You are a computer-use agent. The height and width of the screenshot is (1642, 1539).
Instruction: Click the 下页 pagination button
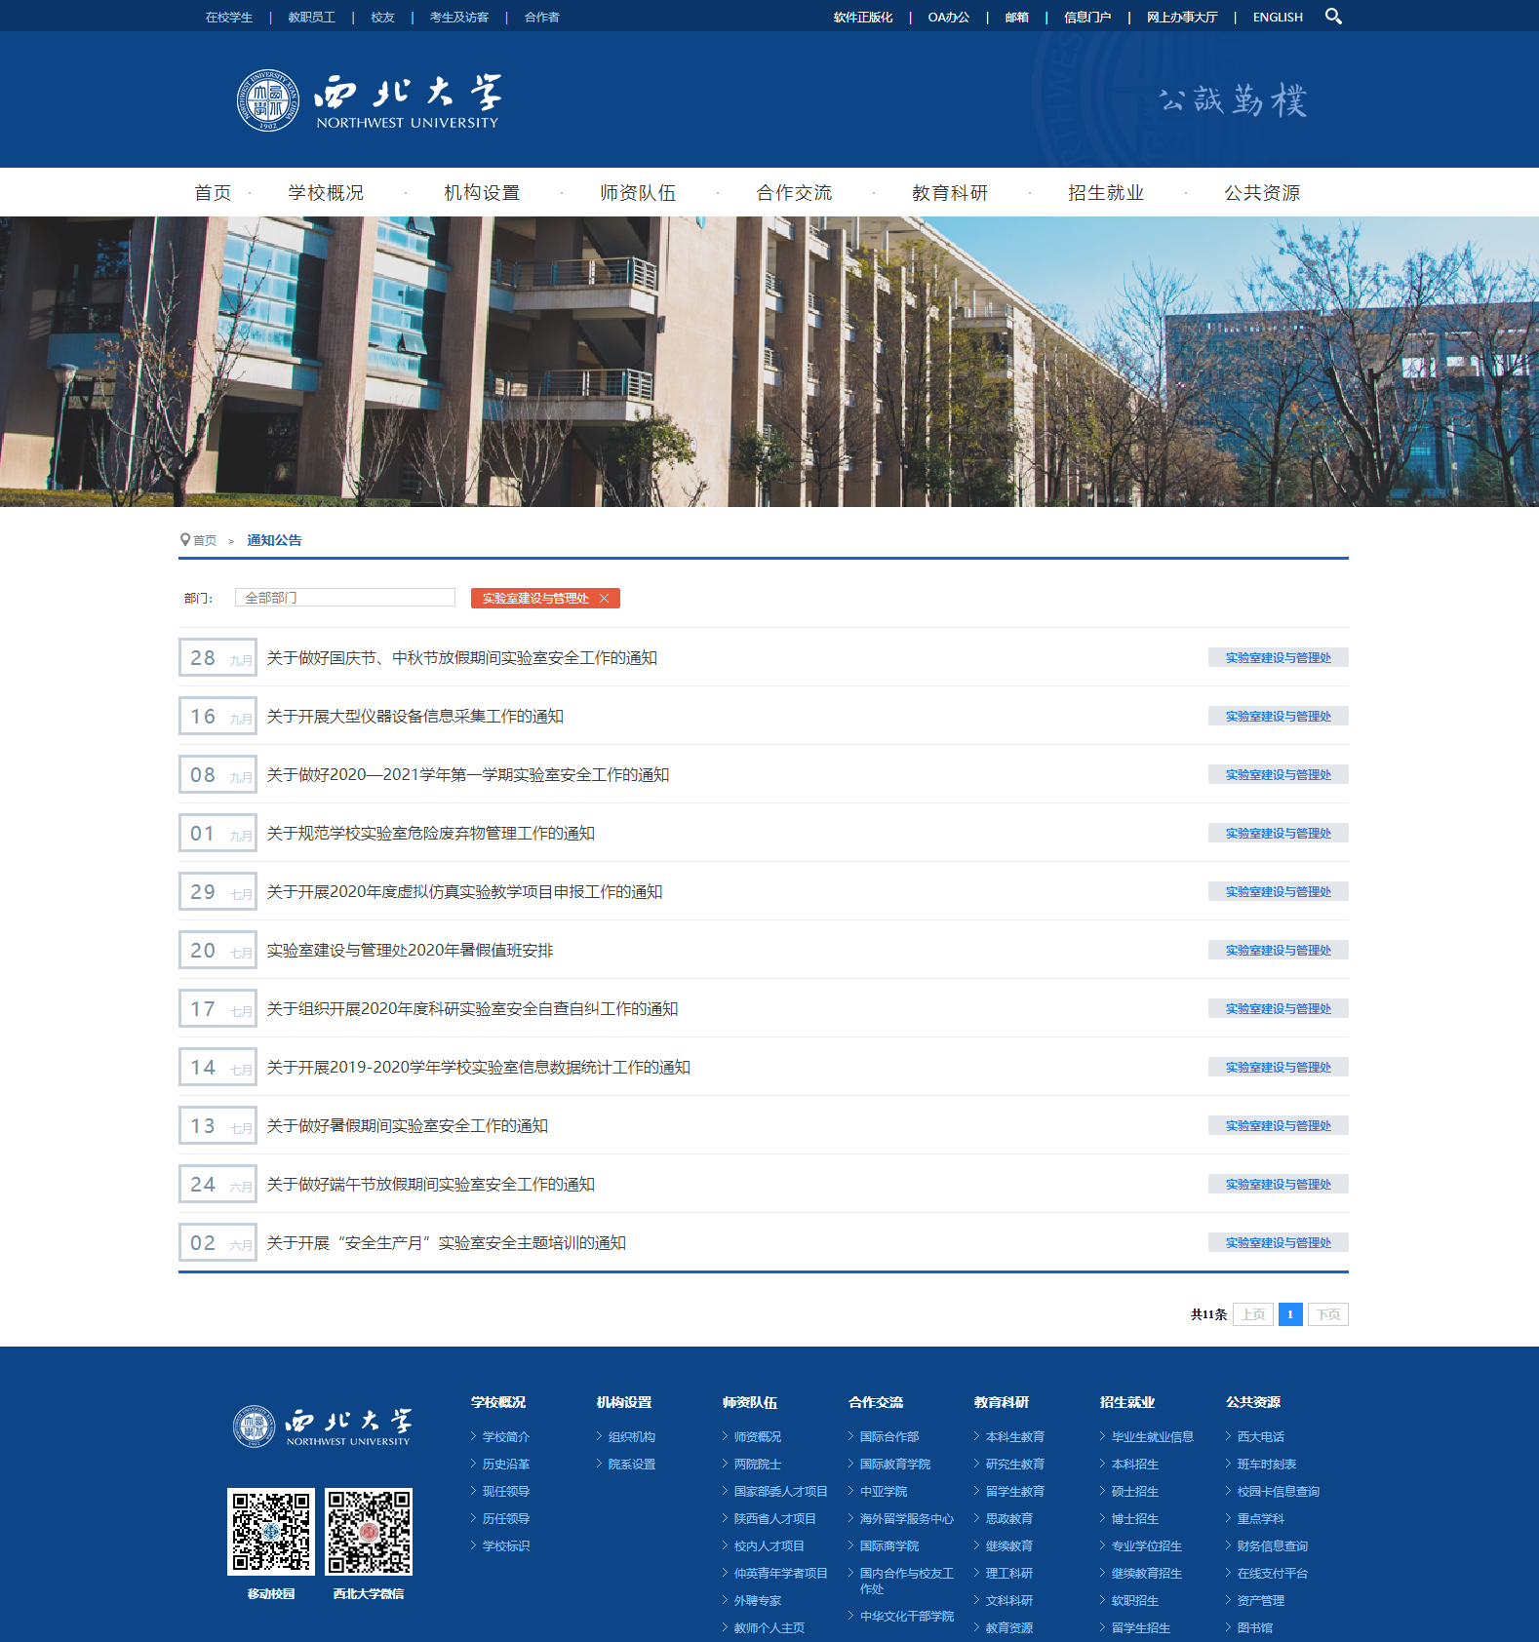[x=1327, y=1314]
